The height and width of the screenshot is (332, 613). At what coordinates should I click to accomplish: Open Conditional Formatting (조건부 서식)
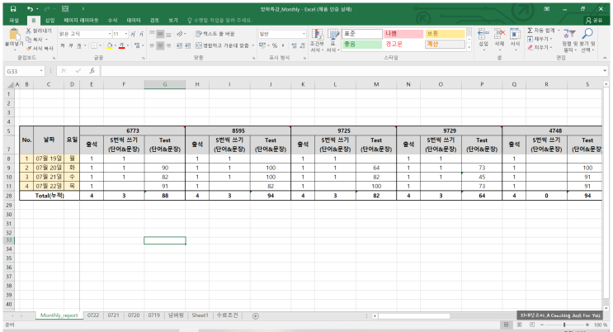[317, 40]
